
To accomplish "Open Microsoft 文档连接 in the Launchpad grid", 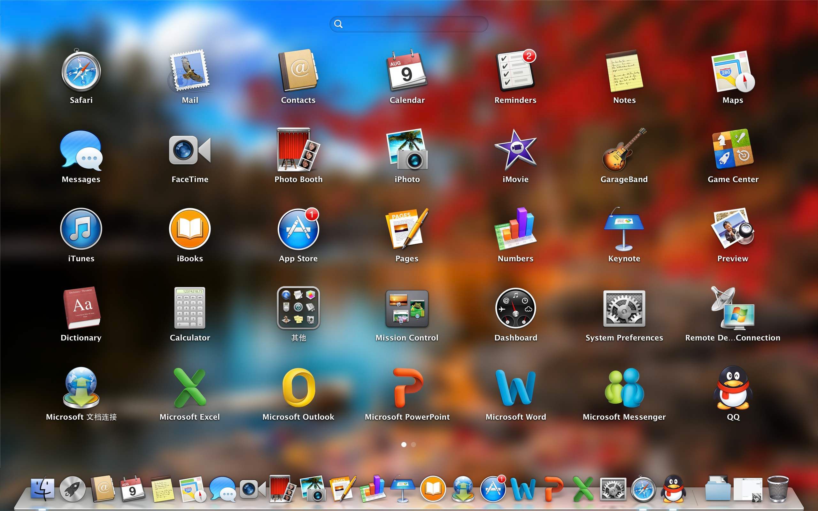I will [81, 387].
